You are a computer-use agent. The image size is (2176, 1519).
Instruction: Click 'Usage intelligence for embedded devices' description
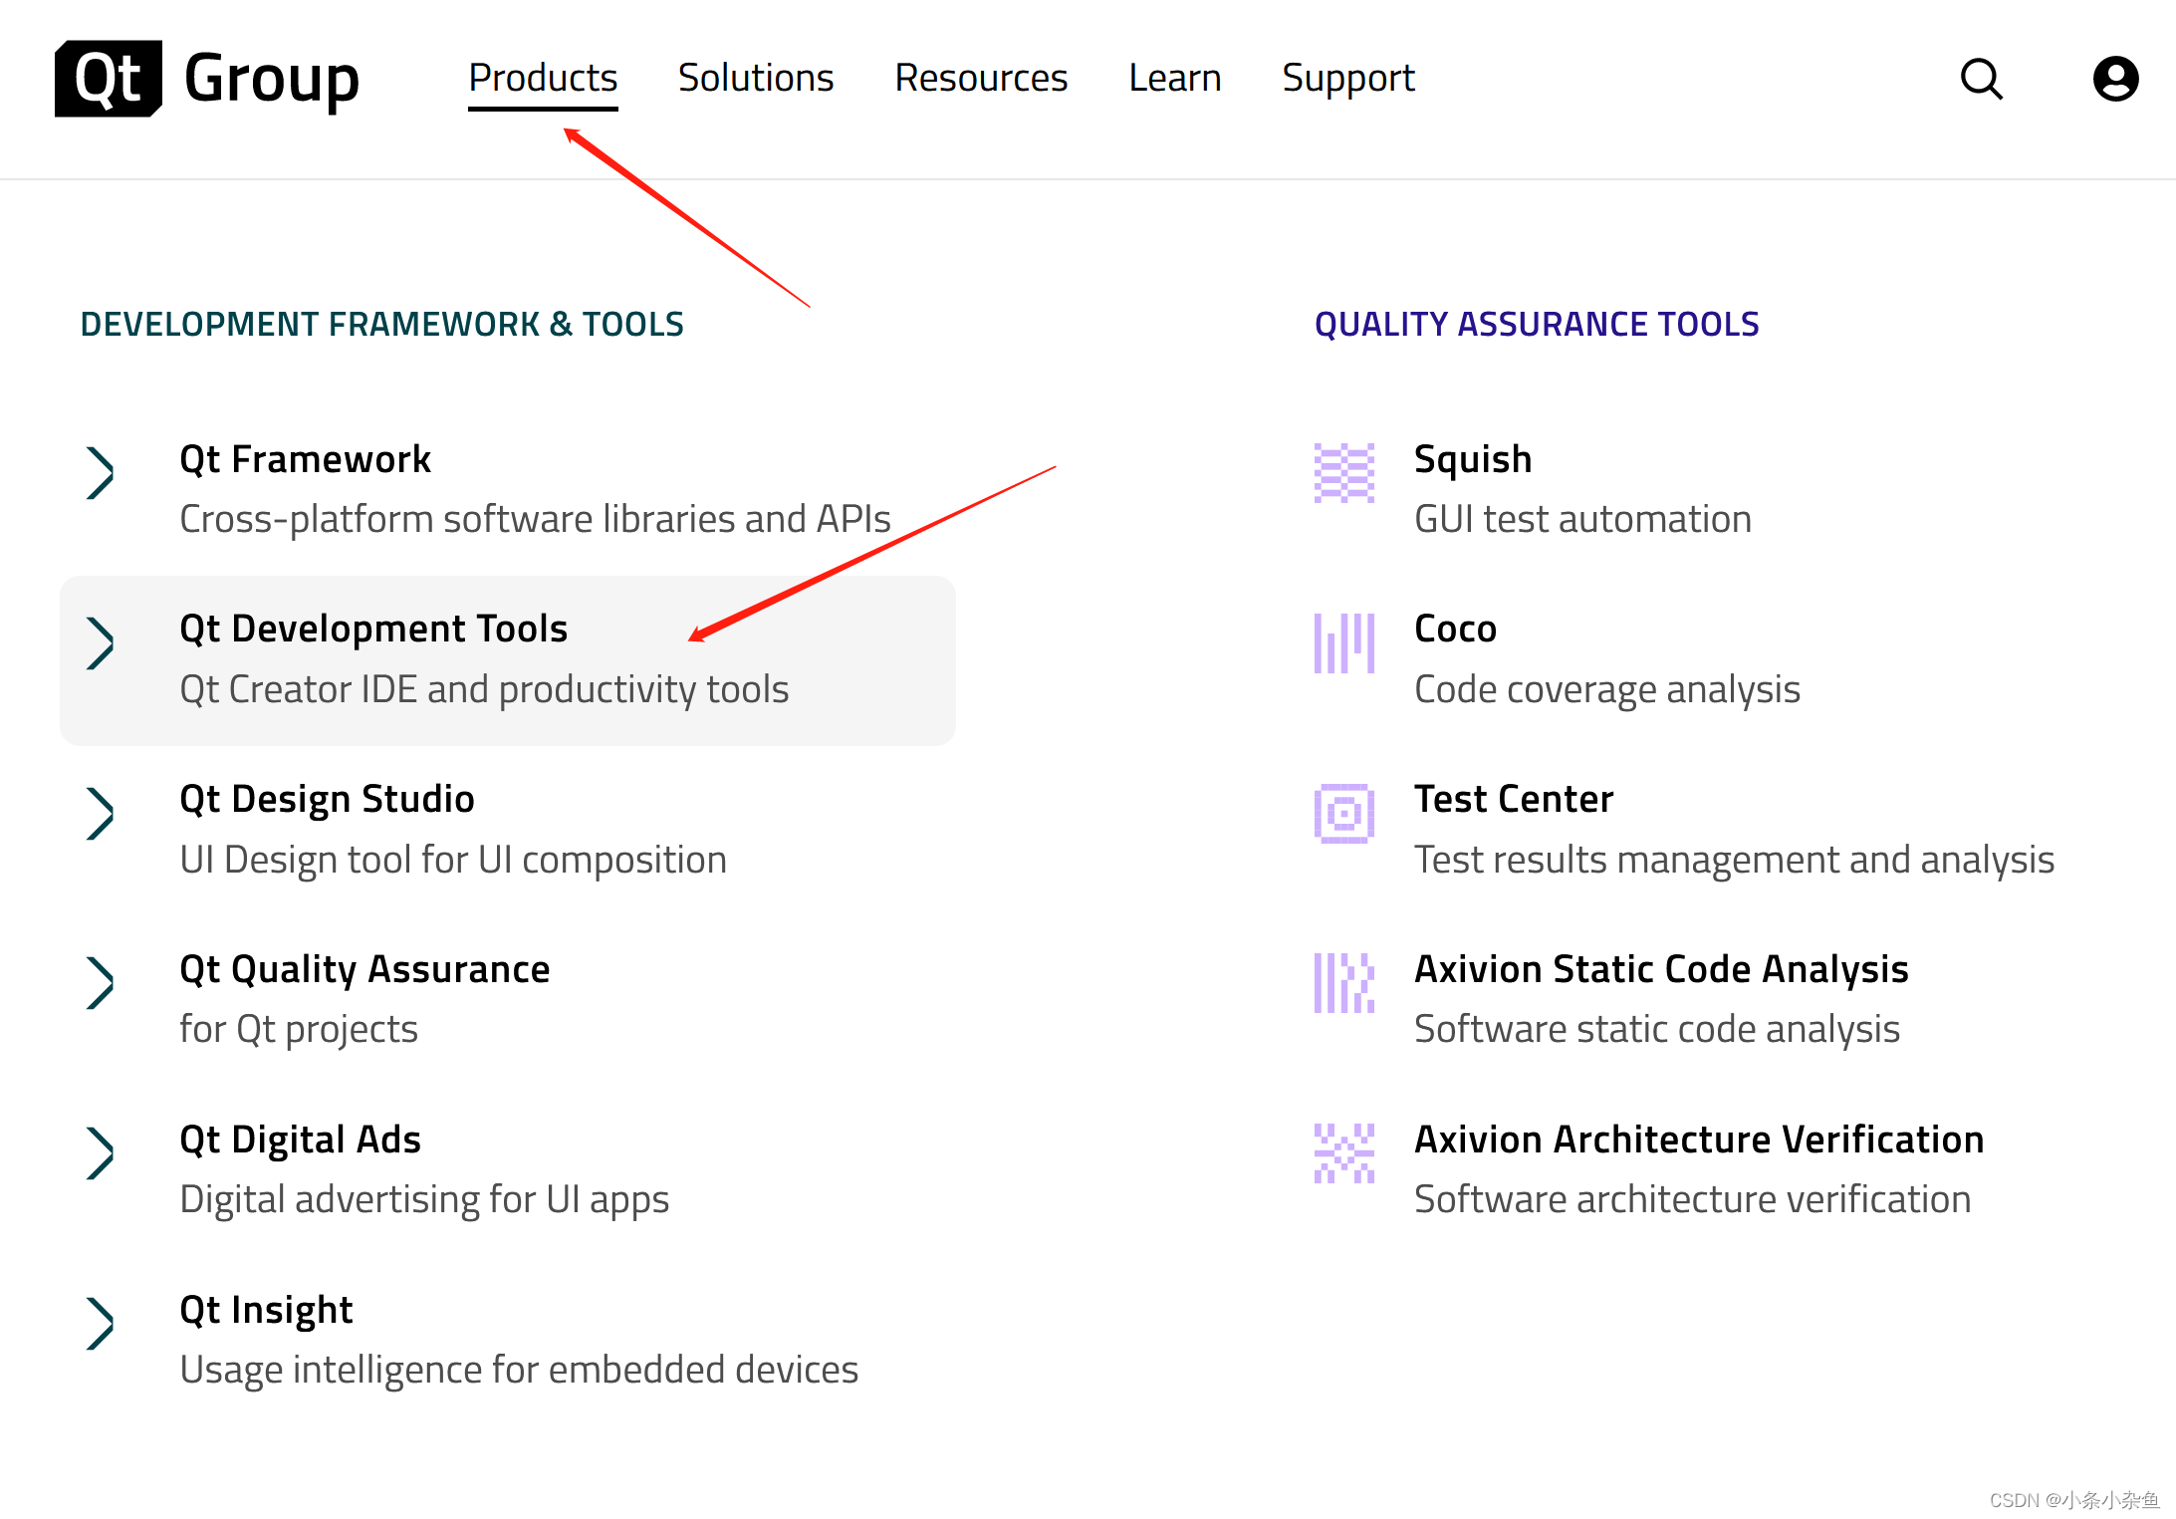pos(519,1370)
